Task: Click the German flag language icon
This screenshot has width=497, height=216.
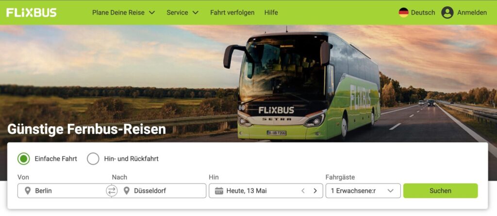Action: (403, 13)
